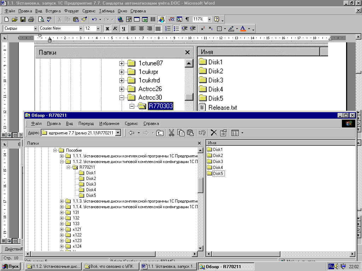Undo last action in Word
The image size is (362, 271).
pyautogui.click(x=94, y=19)
